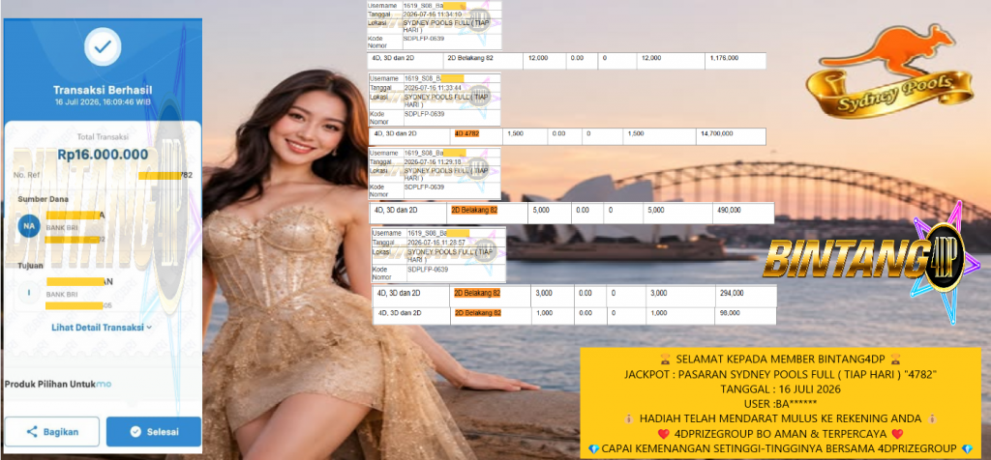The width and height of the screenshot is (991, 460).
Task: Click the Bagikan share button
Action: (52, 432)
